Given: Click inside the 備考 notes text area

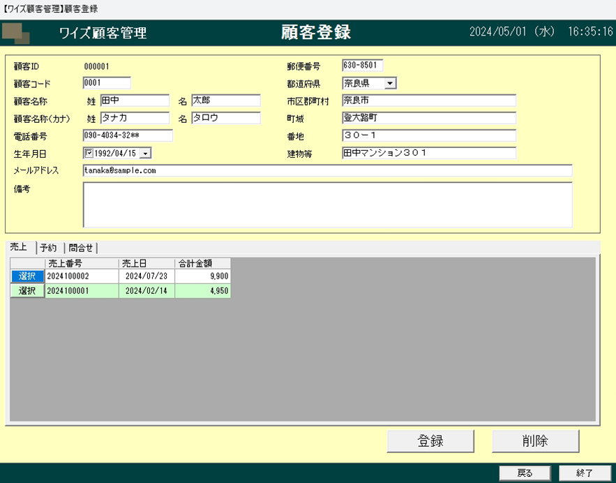Looking at the screenshot, I should point(327,205).
